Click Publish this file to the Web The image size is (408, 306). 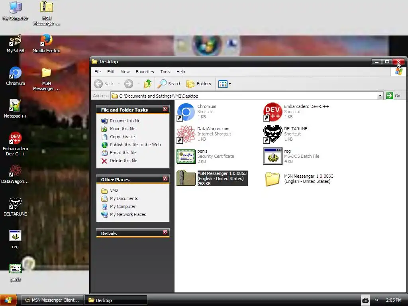pyautogui.click(x=135, y=145)
